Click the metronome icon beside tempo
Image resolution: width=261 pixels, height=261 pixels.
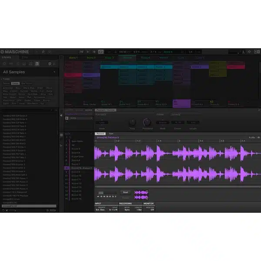[115, 52]
